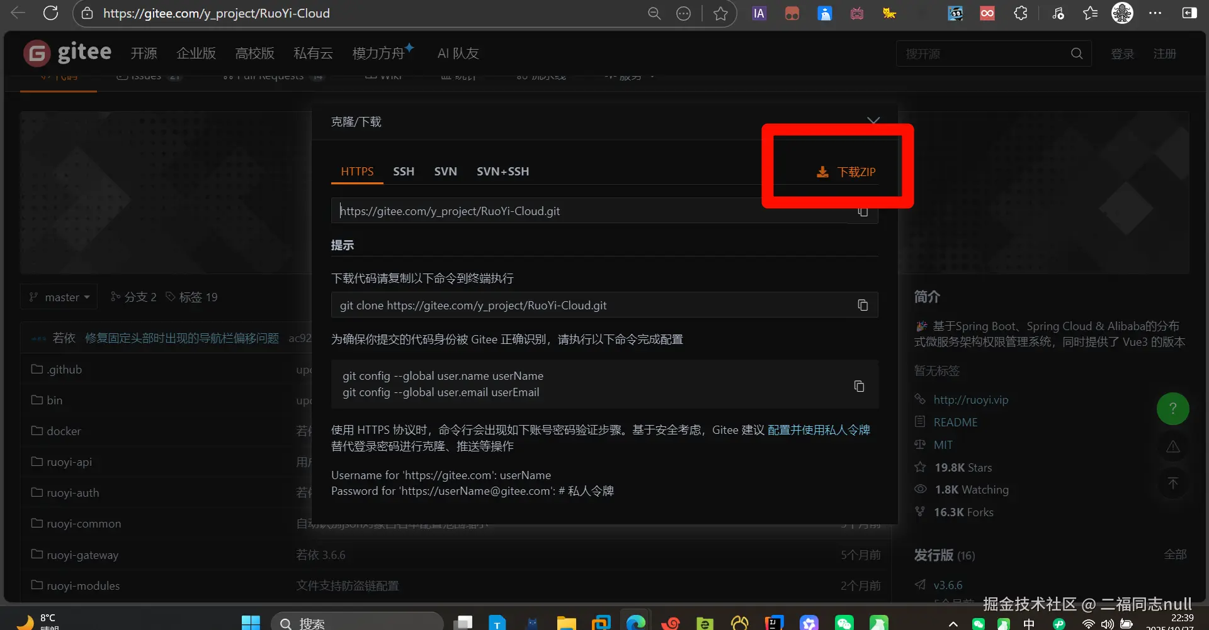Refresh the browser page
1209x630 pixels.
click(x=51, y=13)
